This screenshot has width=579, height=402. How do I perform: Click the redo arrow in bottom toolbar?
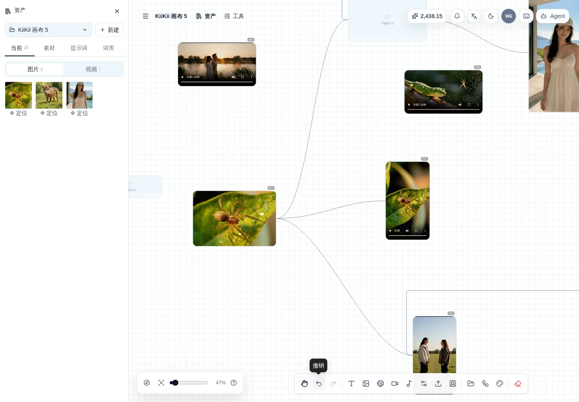click(333, 384)
